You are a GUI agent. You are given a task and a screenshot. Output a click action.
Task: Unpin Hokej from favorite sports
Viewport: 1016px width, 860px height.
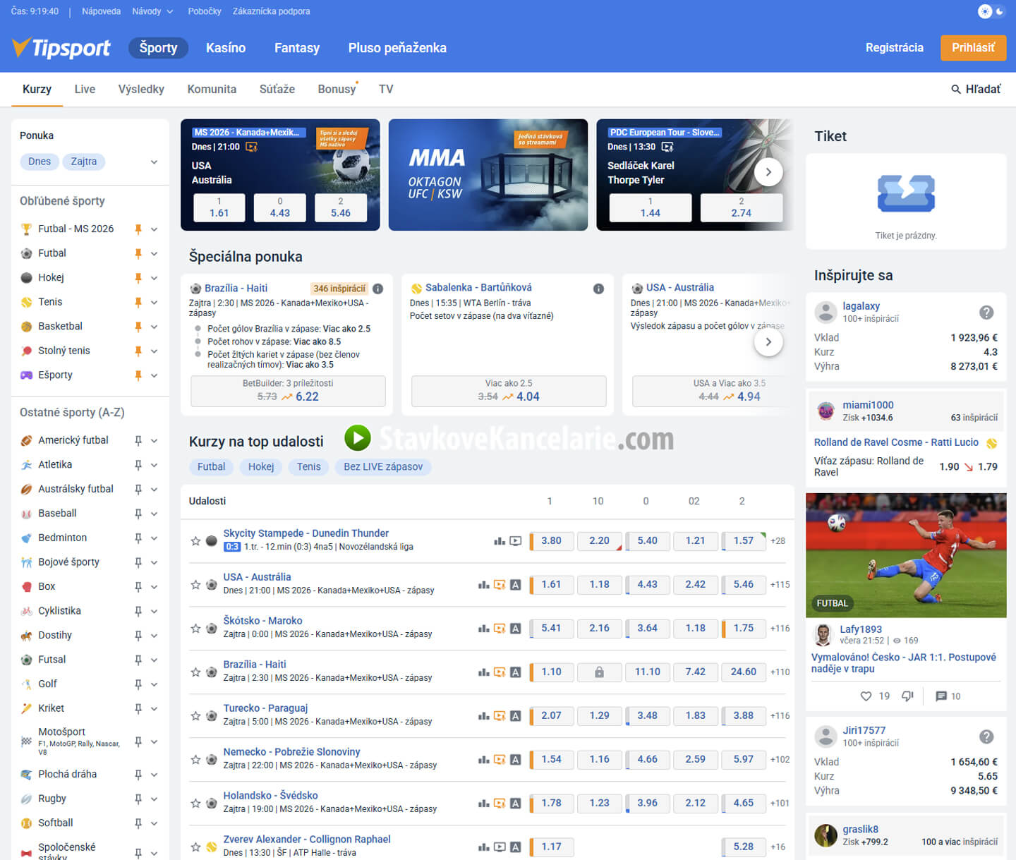[138, 277]
